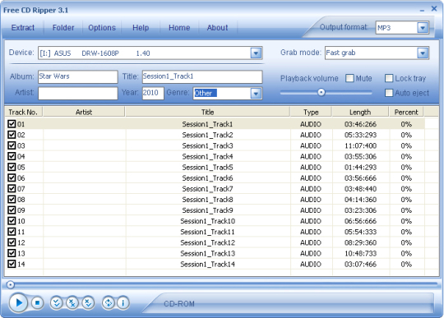Open the Output format dropdown
This screenshot has width=444, height=318.
(423, 28)
